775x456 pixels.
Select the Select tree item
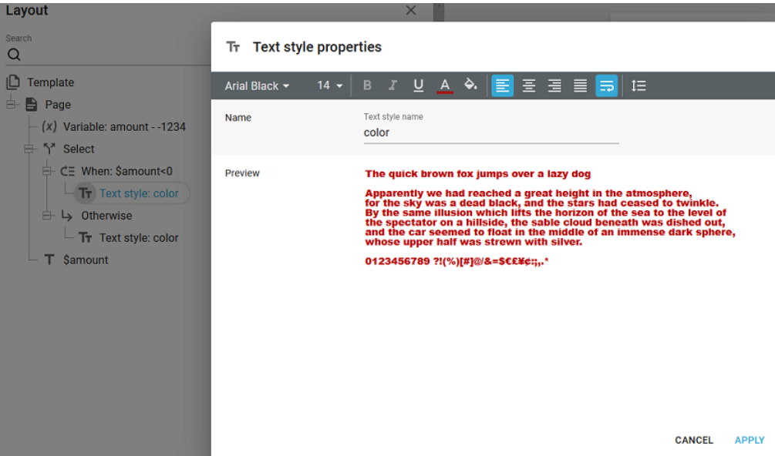point(79,149)
